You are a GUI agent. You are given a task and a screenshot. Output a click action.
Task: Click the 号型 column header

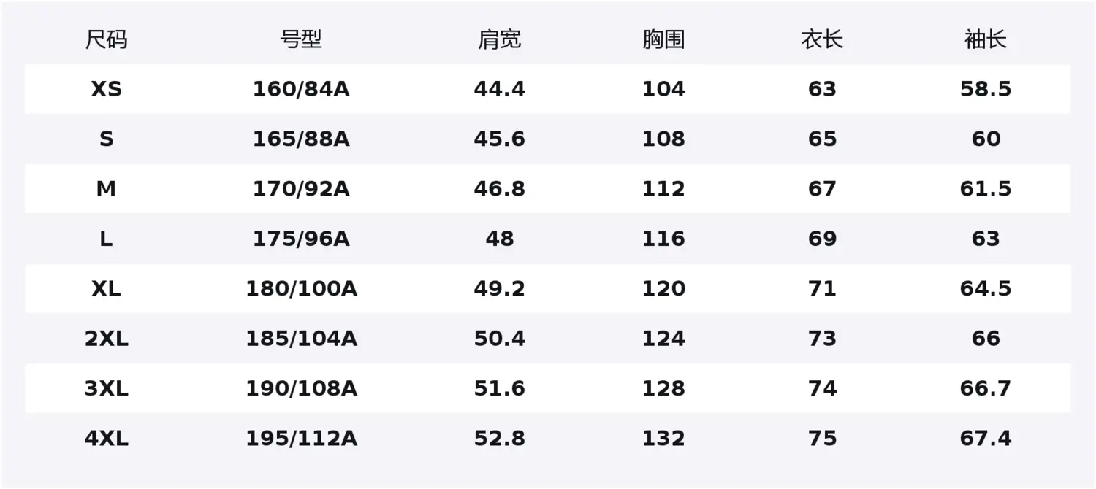301,39
